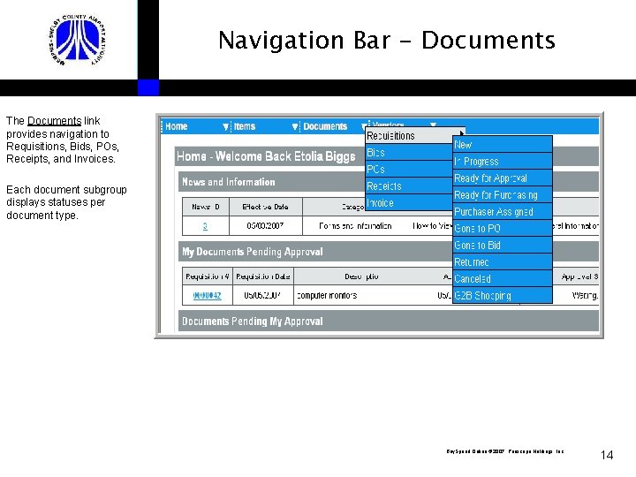The height and width of the screenshot is (477, 636).
Task: Choose In Progress requisition status
Action: click(x=503, y=161)
